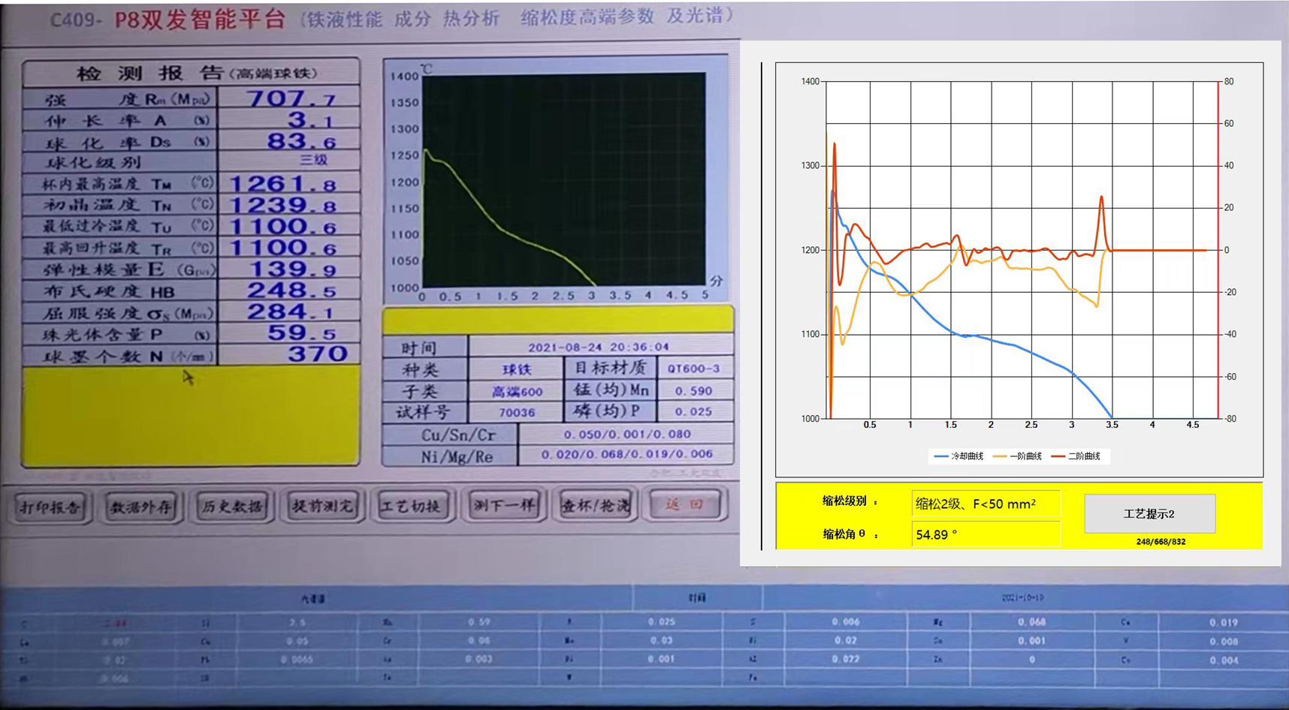Click the 缩松级别 value field

tap(986, 504)
